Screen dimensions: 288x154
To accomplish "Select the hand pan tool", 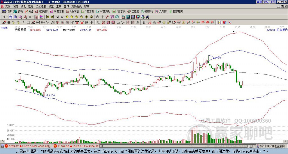I will [97, 17].
